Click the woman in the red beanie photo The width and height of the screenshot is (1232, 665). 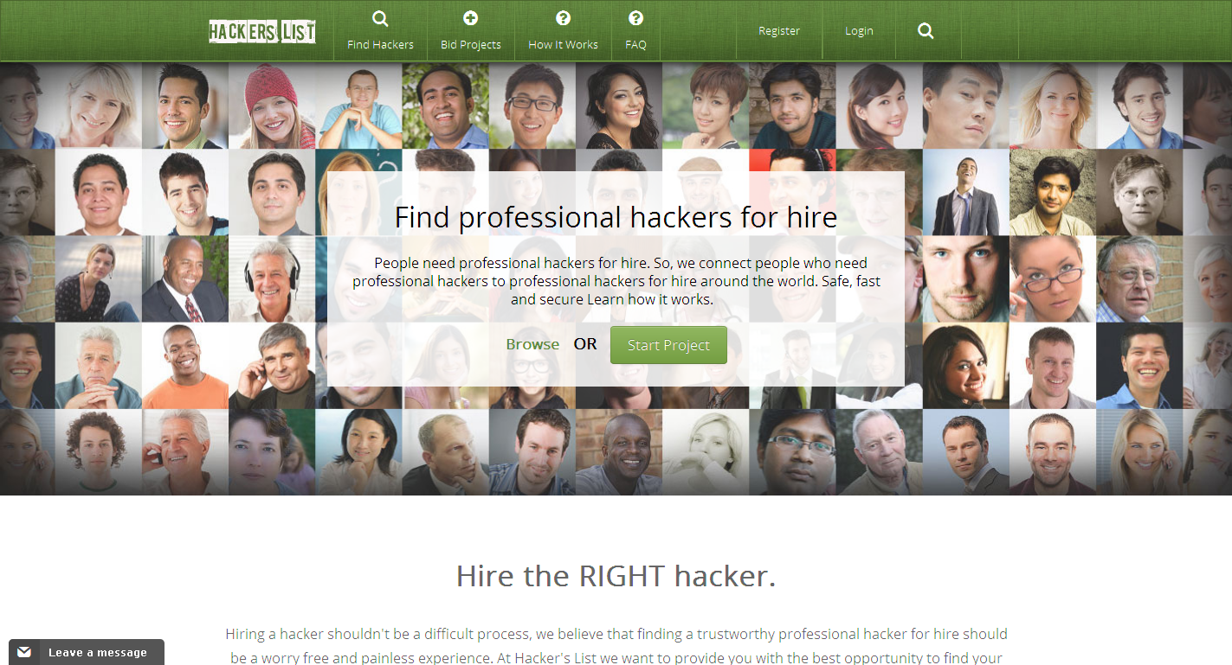point(272,106)
